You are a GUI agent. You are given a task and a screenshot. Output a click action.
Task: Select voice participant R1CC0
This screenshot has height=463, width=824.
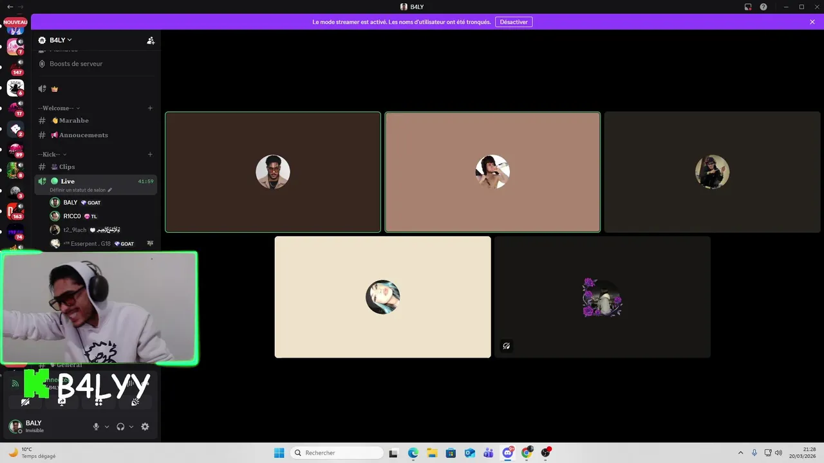click(80, 216)
